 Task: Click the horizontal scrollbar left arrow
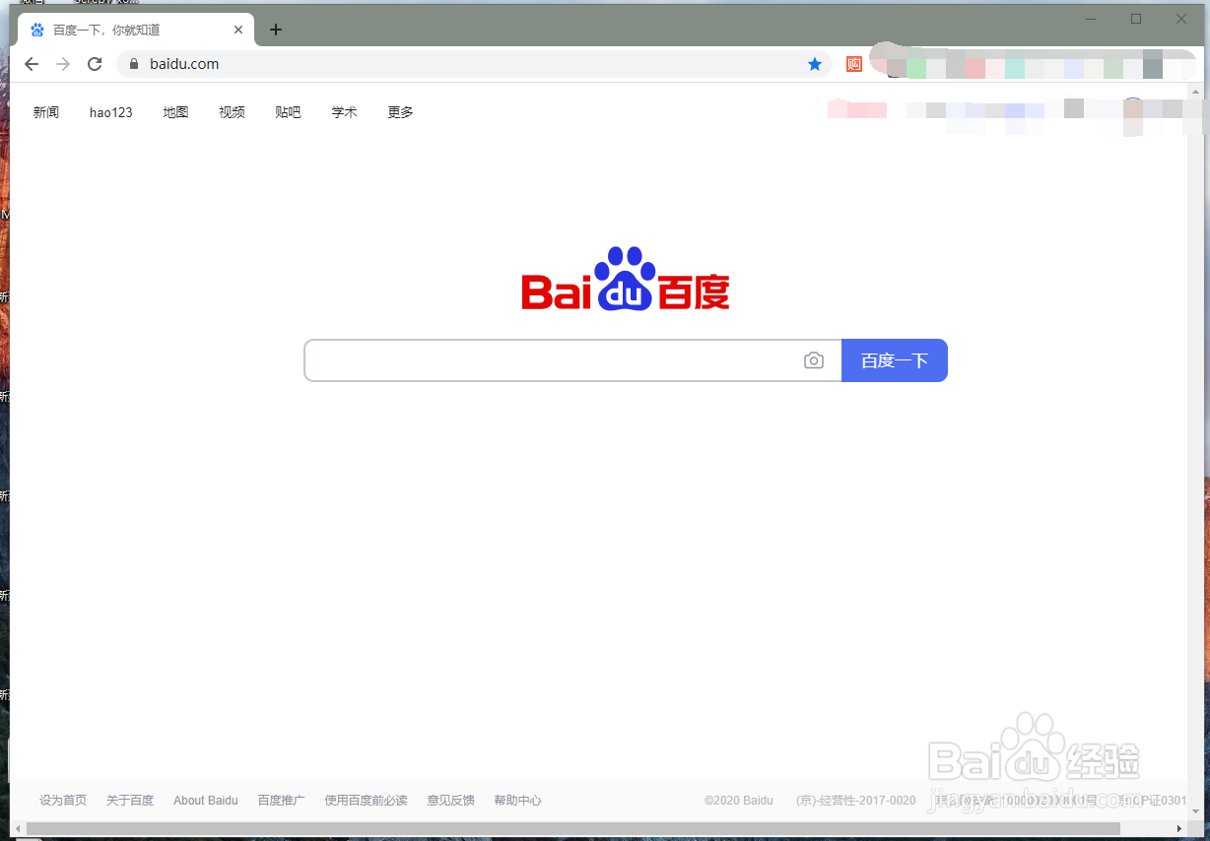coord(18,828)
